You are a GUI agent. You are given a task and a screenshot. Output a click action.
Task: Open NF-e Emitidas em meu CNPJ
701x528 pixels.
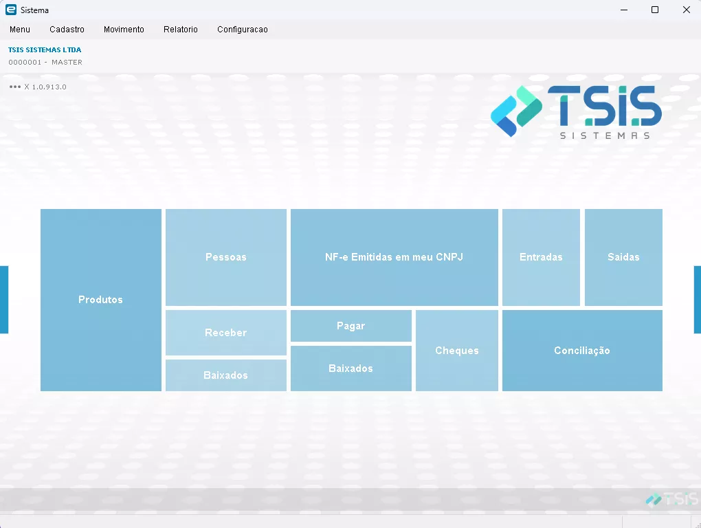394,257
